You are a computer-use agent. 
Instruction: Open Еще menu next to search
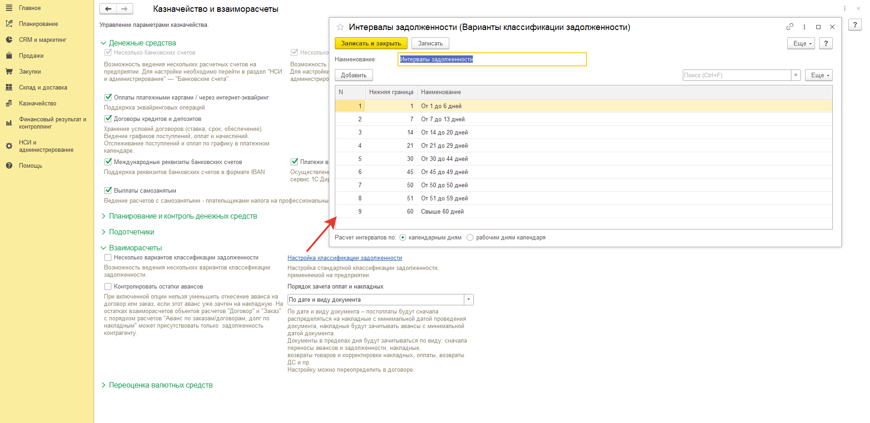819,75
